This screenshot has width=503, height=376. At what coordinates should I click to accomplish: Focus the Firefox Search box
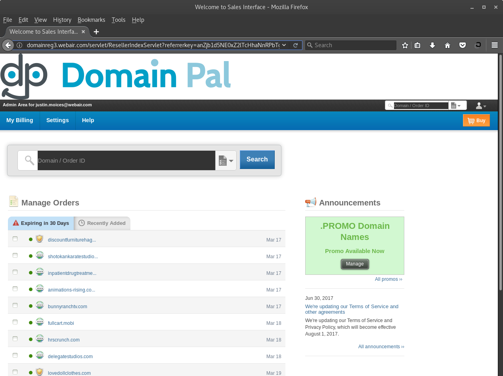coord(351,45)
